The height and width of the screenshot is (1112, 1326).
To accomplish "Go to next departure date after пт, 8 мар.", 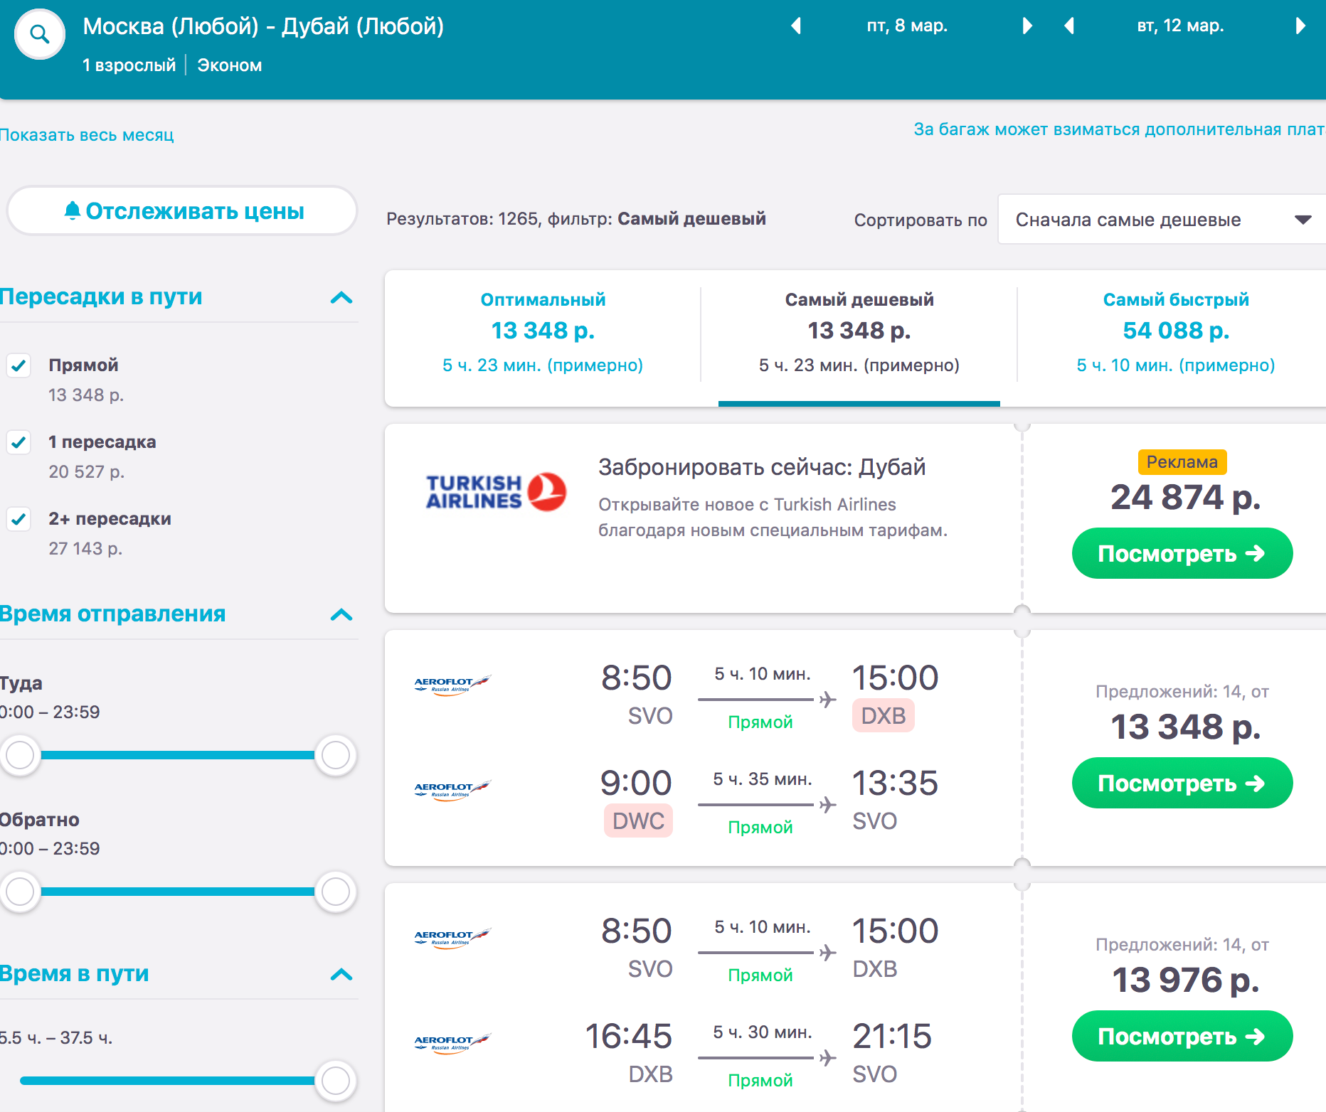I will (x=1027, y=26).
